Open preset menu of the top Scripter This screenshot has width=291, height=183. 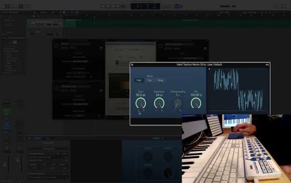click(75, 44)
